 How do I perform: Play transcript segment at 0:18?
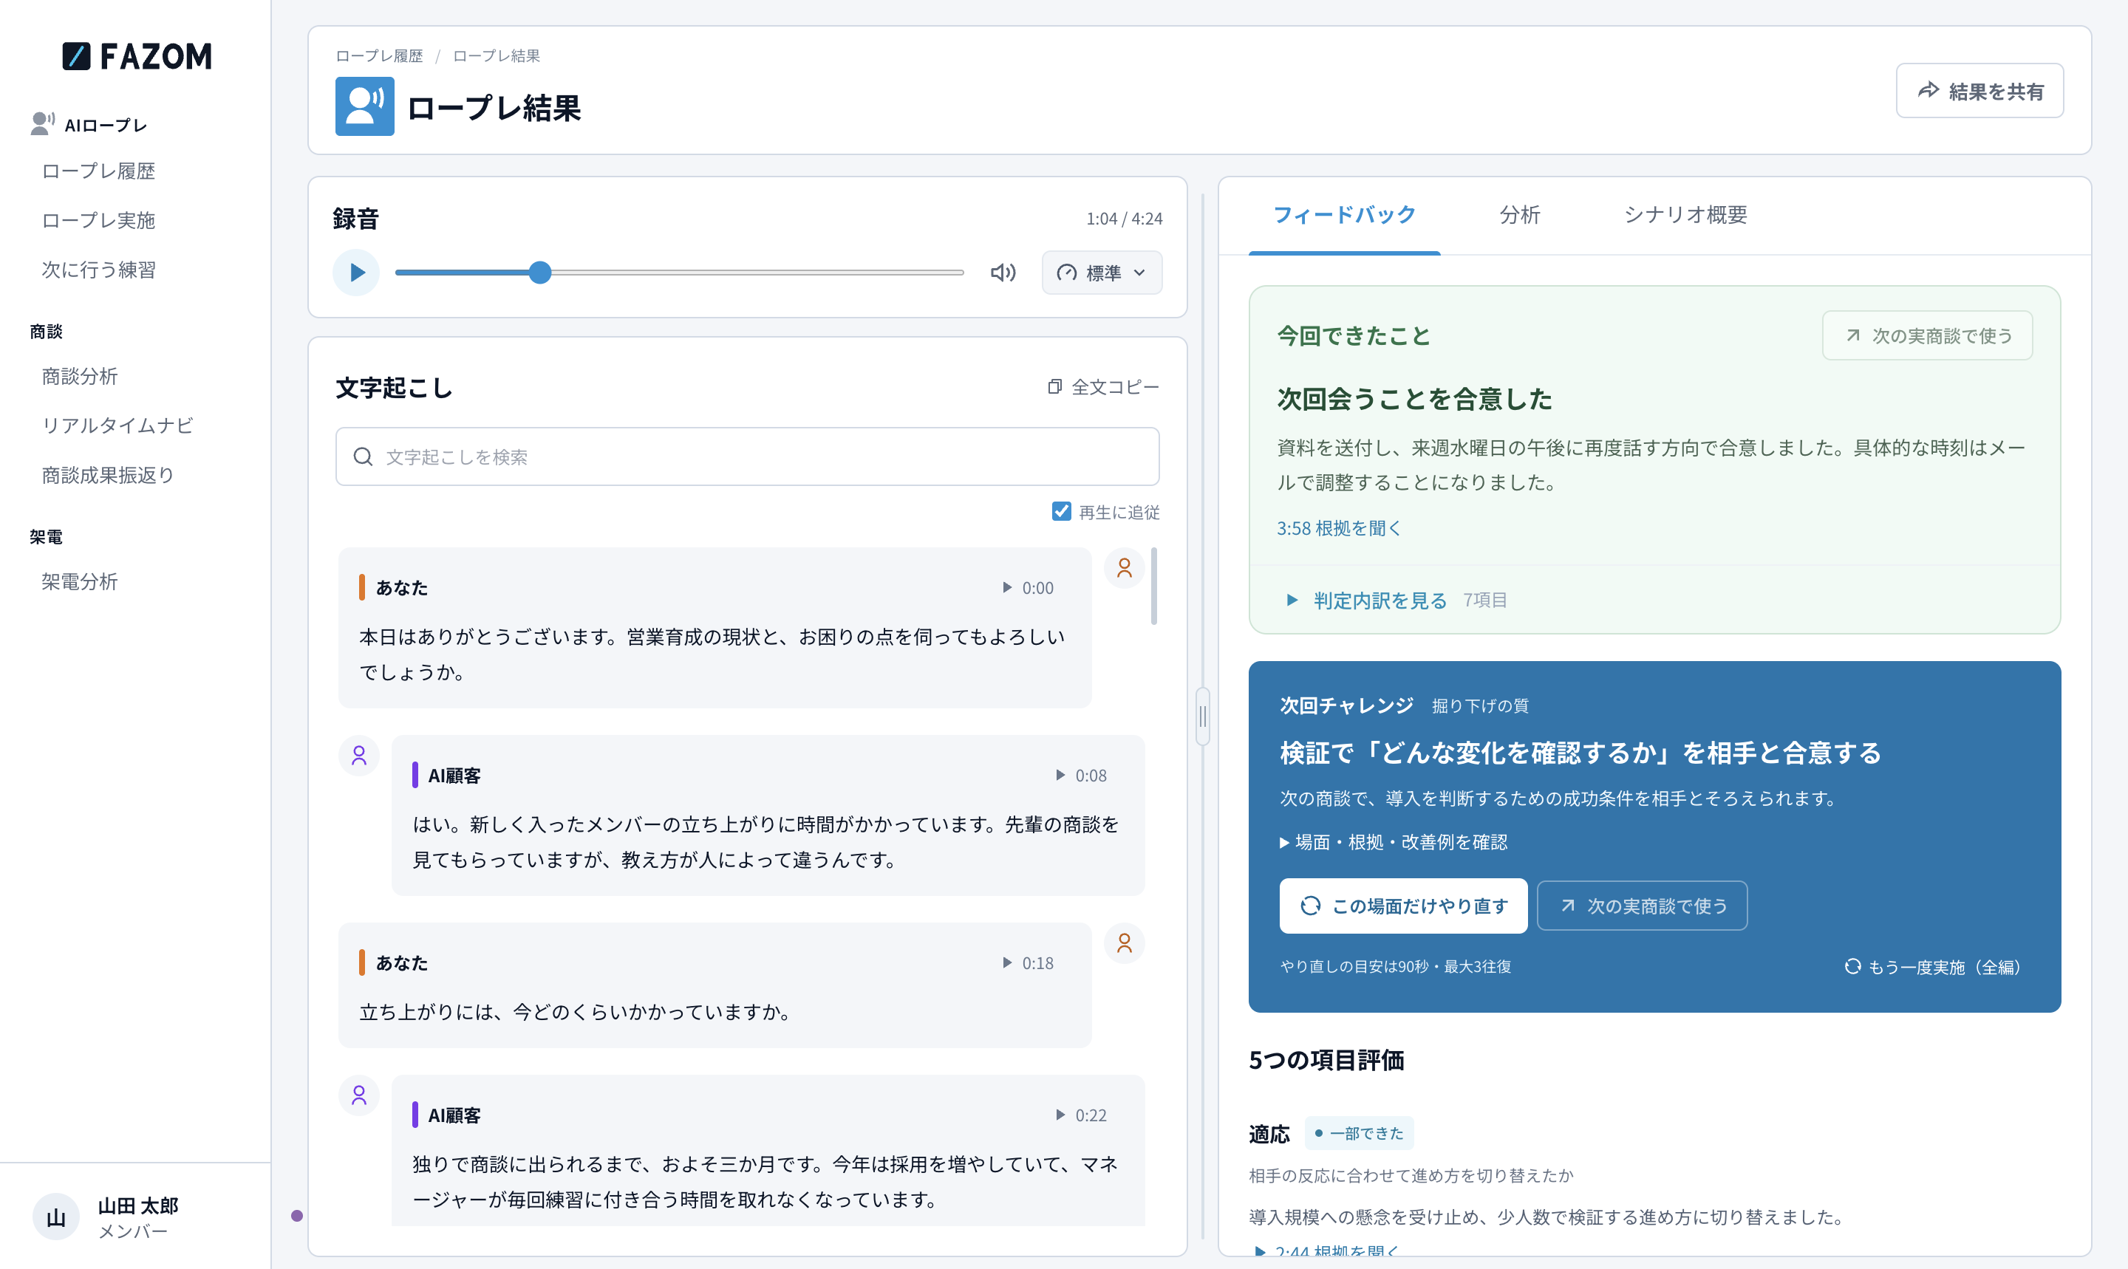(x=1028, y=963)
